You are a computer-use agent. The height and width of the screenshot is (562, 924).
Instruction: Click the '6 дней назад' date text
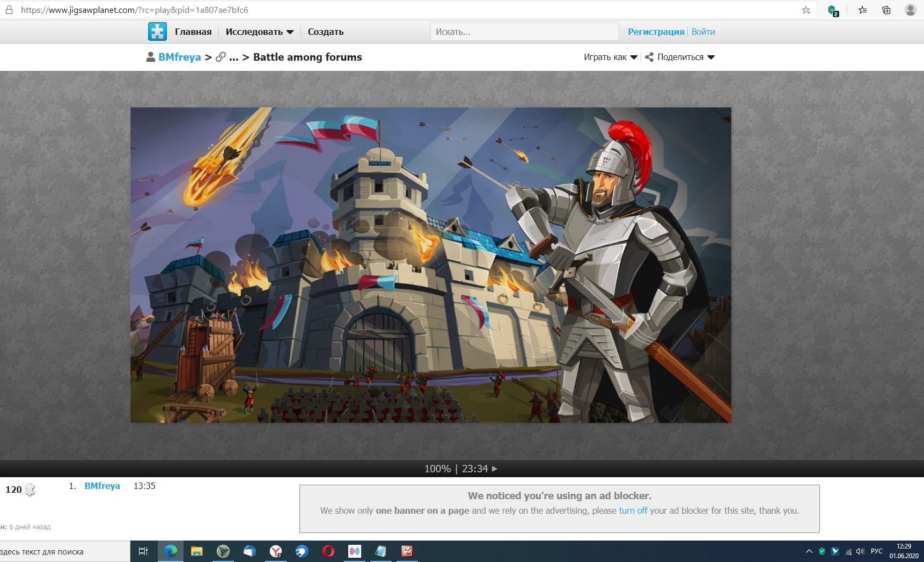(30, 527)
